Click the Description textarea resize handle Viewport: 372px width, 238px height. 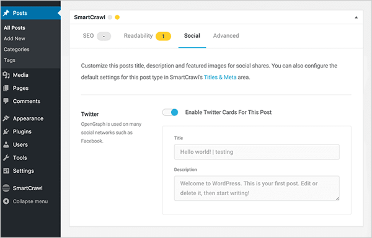pos(337,199)
